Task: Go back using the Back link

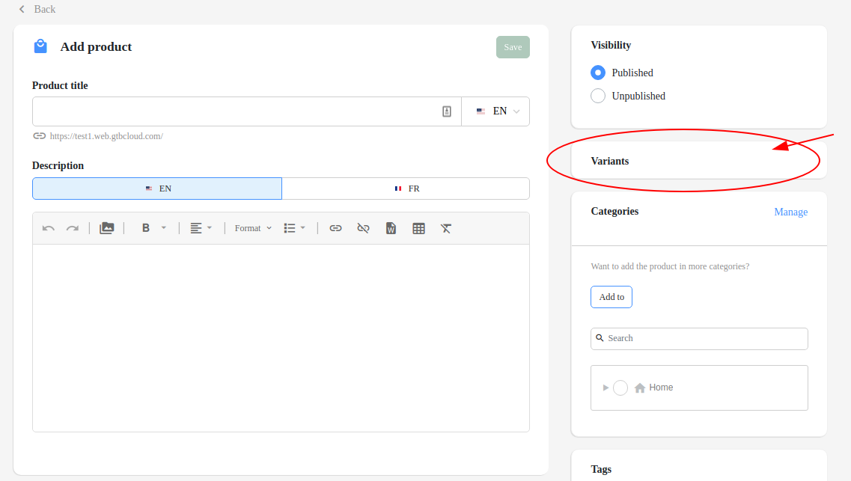Action: (37, 9)
